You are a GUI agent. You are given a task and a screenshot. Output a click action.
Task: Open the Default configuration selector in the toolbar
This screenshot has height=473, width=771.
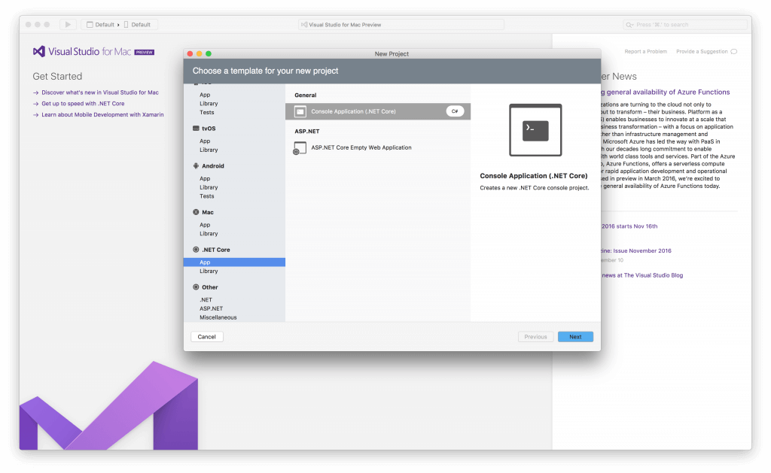pyautogui.click(x=100, y=25)
